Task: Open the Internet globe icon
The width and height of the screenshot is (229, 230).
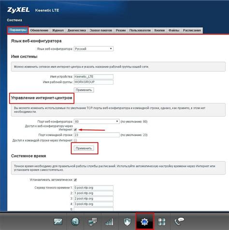Action: point(75,221)
